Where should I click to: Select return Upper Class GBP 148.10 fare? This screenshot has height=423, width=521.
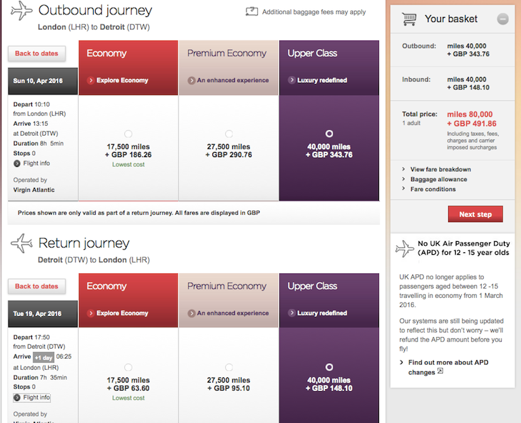329,367
